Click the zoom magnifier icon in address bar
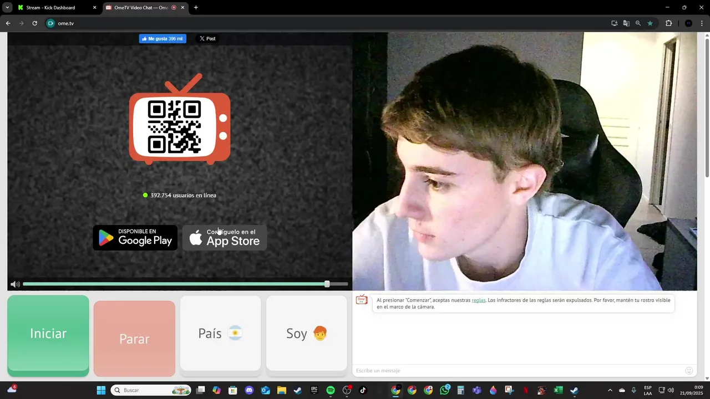Viewport: 710px width, 399px height. click(638, 23)
